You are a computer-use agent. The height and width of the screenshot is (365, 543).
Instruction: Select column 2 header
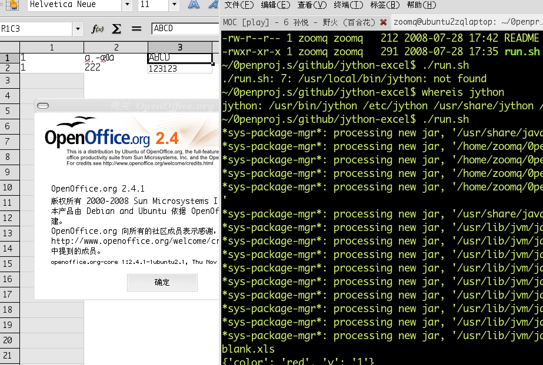pyautogui.click(x=116, y=48)
